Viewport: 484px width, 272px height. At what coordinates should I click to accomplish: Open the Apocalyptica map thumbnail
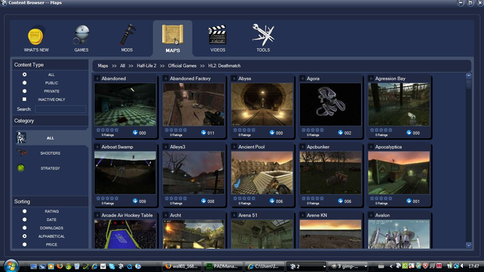tap(399, 172)
